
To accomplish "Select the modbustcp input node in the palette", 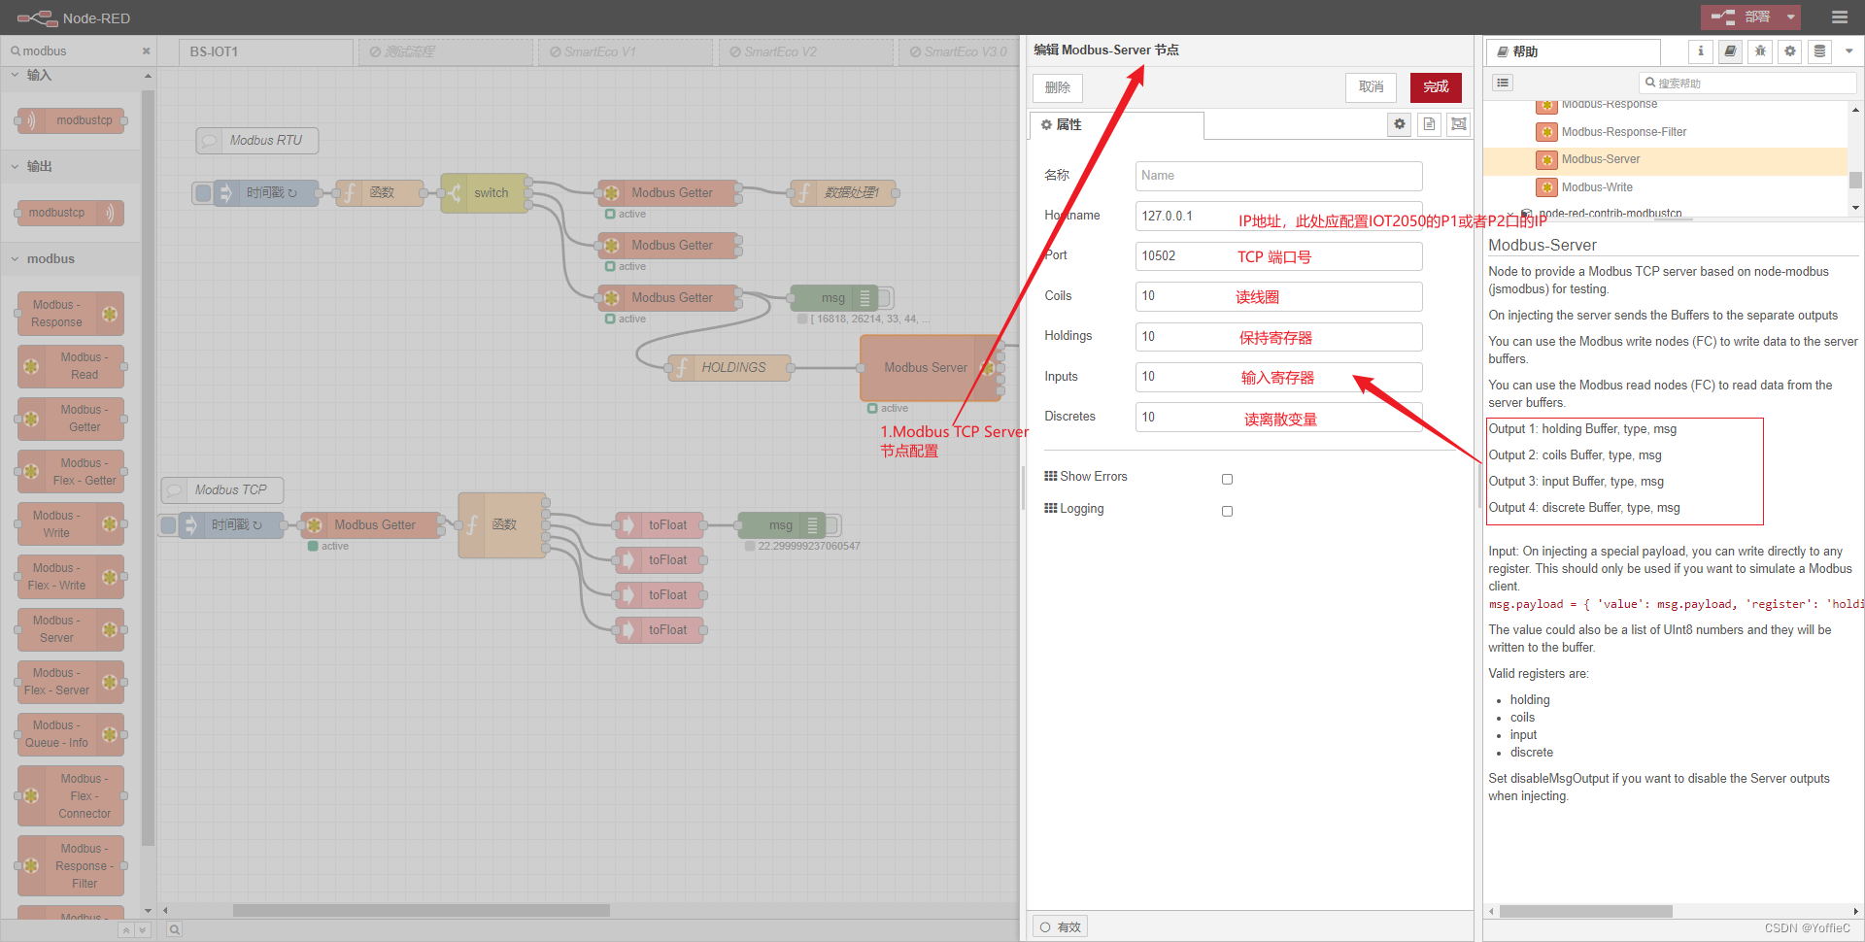I will (70, 120).
